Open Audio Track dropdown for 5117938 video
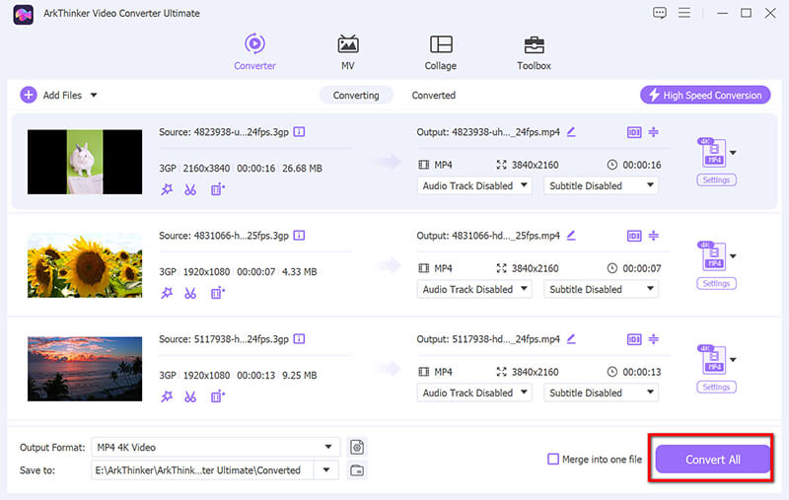Screen dimensions: 789x500 [x=474, y=393]
